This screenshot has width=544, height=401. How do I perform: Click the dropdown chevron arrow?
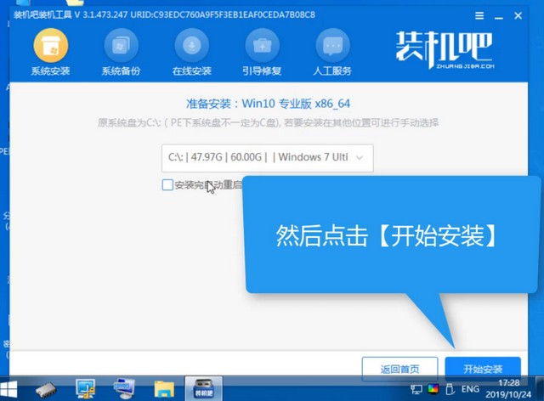click(x=360, y=158)
